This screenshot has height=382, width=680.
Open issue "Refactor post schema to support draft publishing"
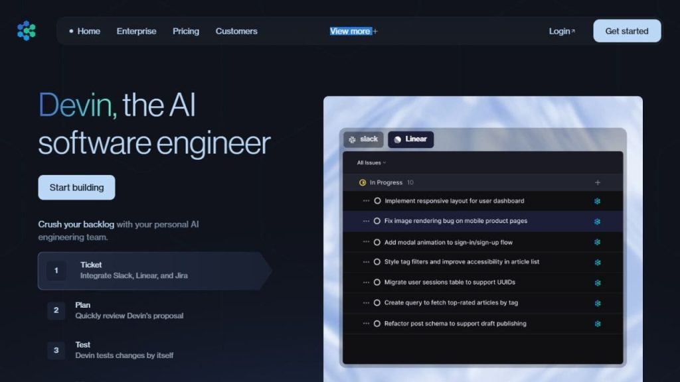point(456,324)
